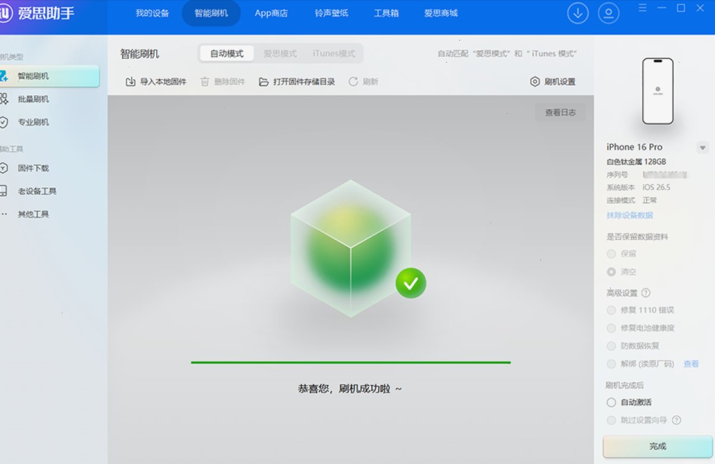Open the 铃声壁纸 tab

[331, 13]
